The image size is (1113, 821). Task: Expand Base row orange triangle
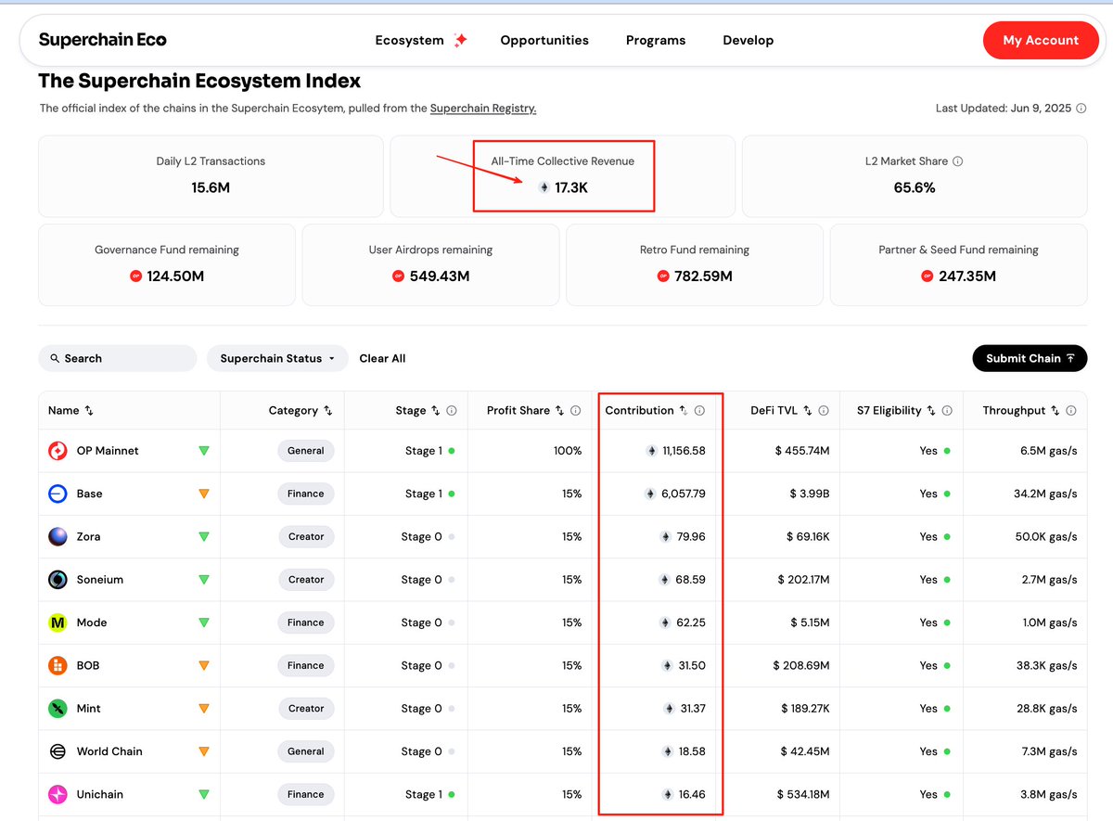point(204,494)
